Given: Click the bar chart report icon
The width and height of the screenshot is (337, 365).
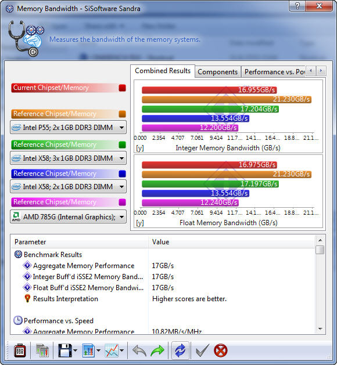Looking at the screenshot, I should click(88, 350).
